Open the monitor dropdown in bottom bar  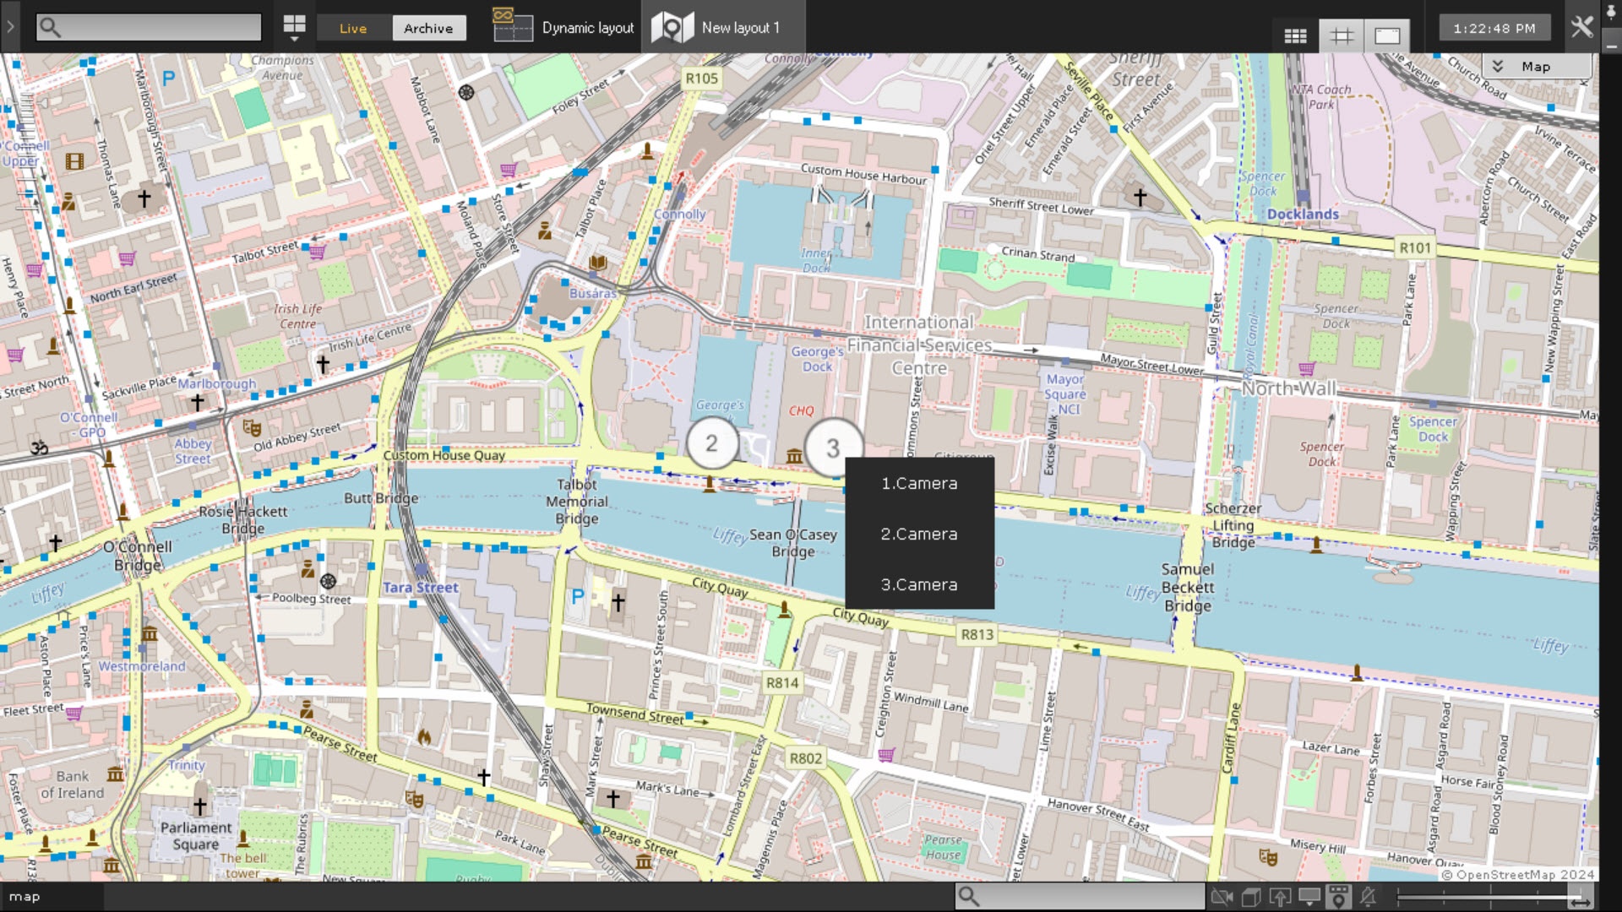click(x=1309, y=897)
